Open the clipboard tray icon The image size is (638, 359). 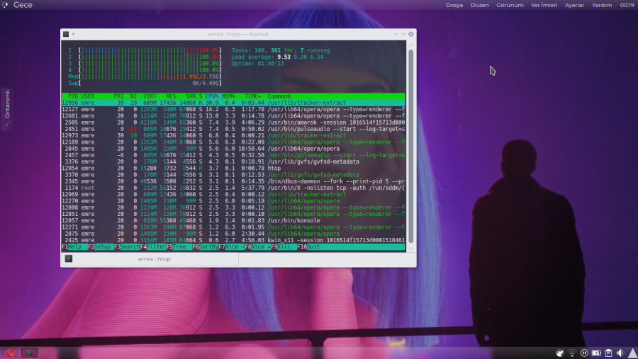coord(608,353)
